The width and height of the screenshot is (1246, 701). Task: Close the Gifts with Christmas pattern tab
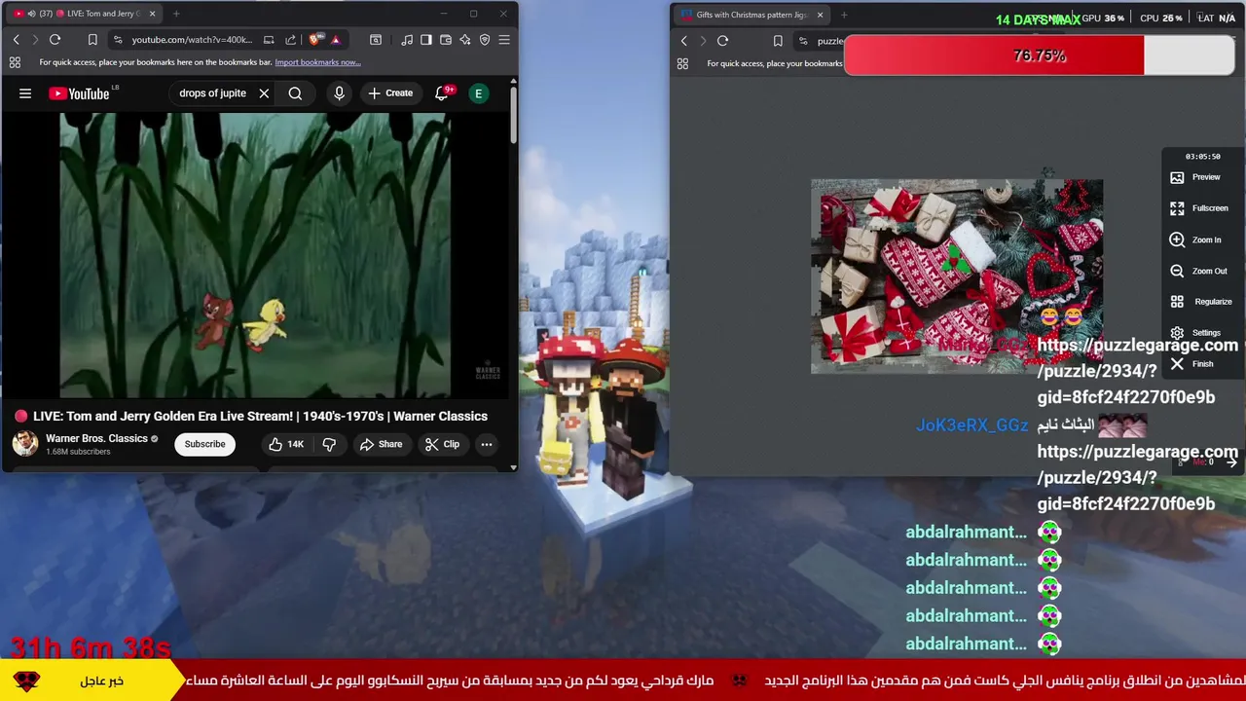pyautogui.click(x=820, y=15)
